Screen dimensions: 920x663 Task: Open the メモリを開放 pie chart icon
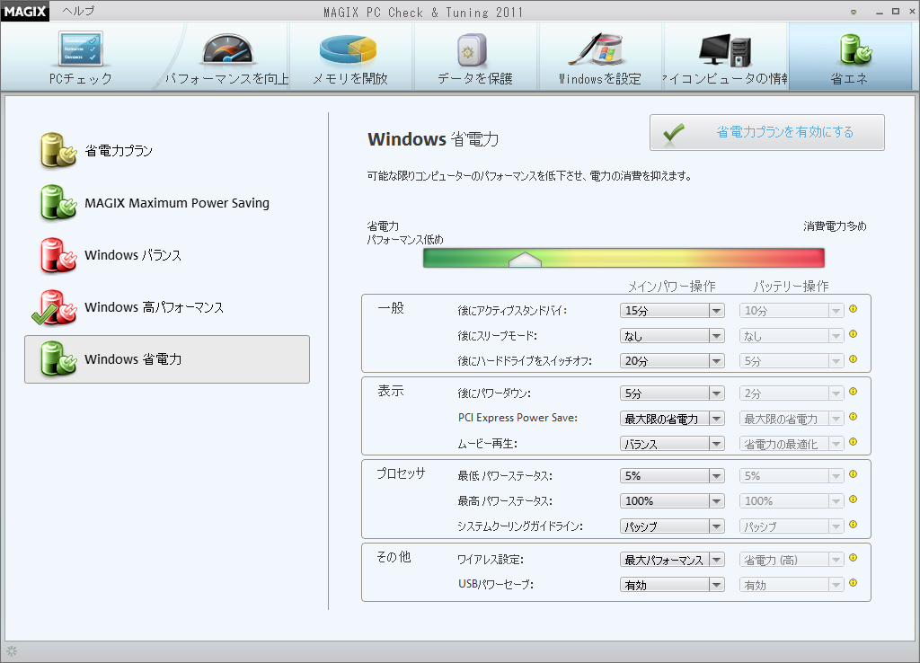(349, 50)
